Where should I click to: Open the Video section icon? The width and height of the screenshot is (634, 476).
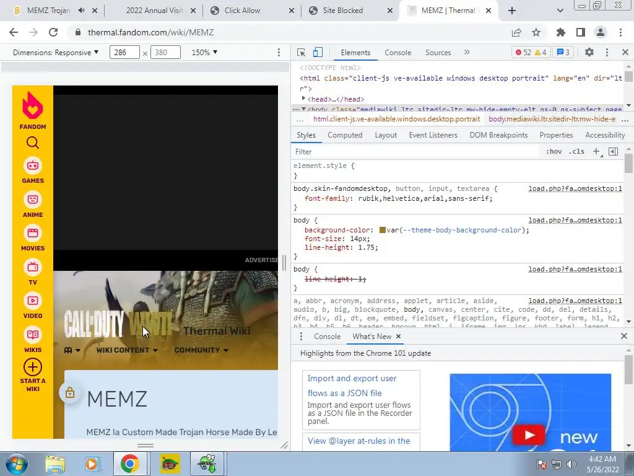(33, 301)
